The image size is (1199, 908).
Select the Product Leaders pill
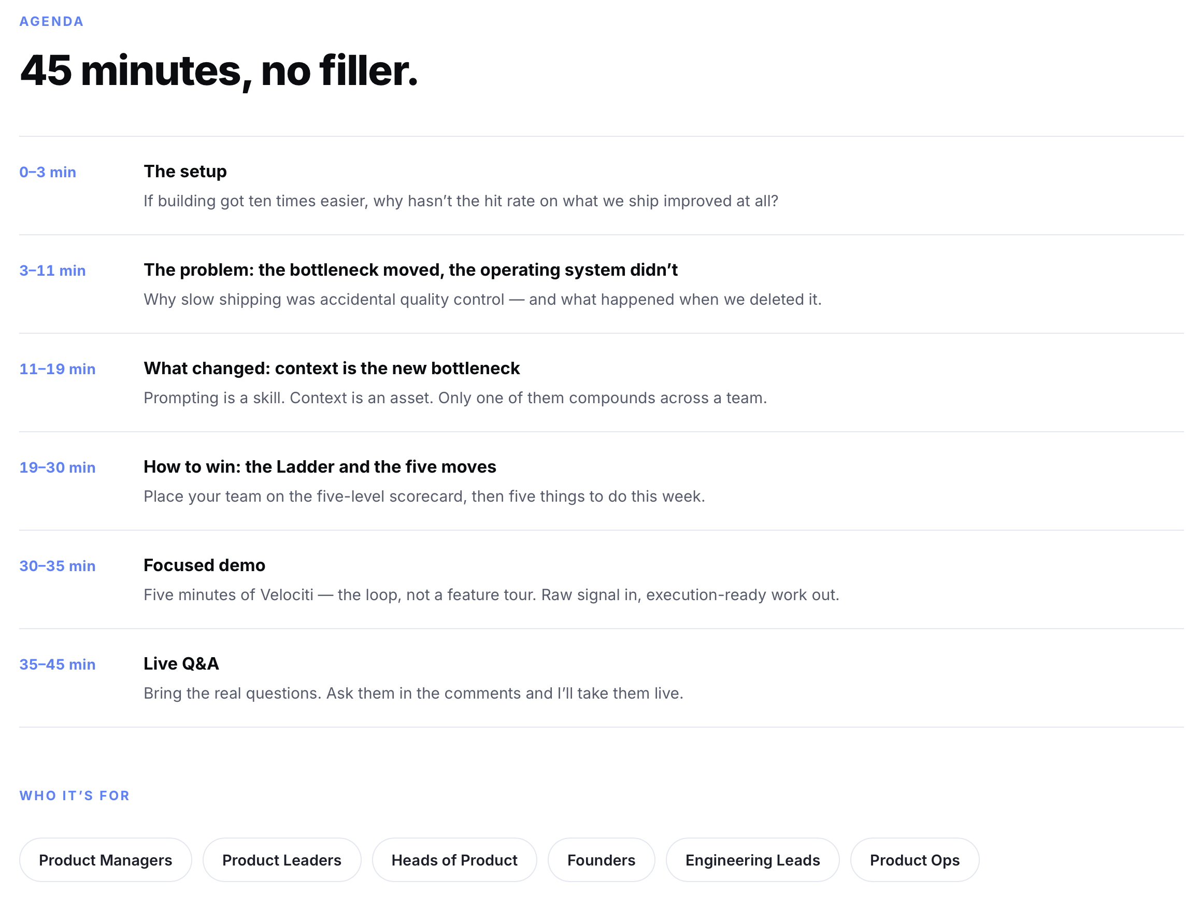281,860
